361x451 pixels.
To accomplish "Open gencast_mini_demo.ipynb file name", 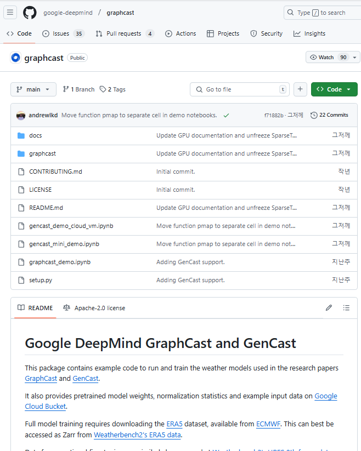I will click(x=64, y=244).
